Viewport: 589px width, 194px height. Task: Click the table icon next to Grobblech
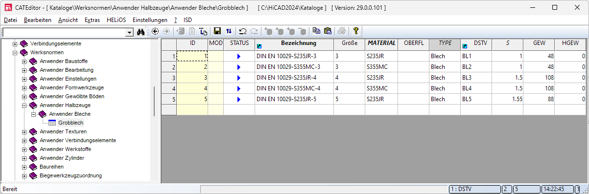(x=52, y=123)
